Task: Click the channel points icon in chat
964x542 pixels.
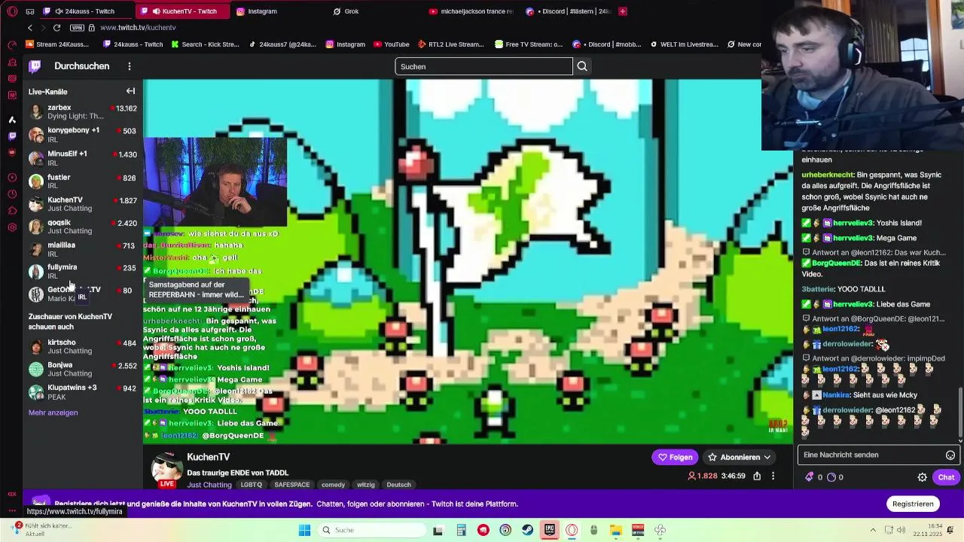Action: tap(831, 477)
